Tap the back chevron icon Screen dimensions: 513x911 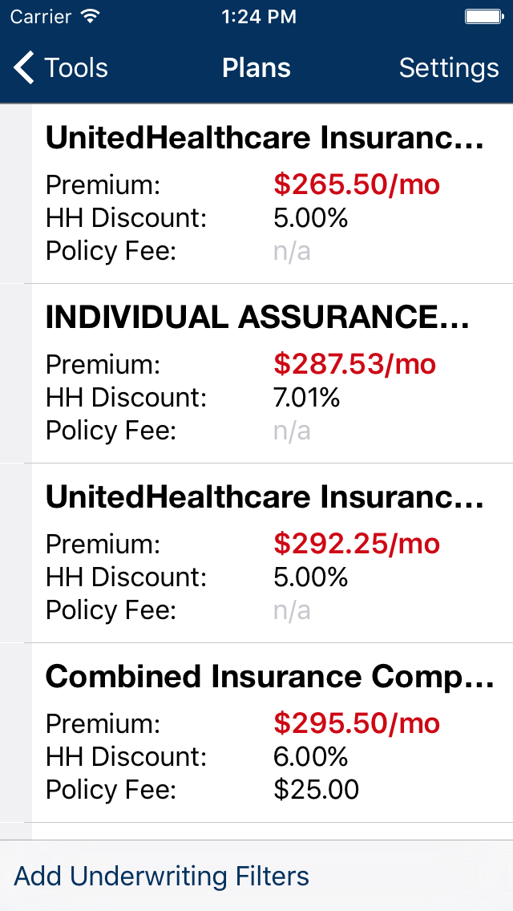pos(24,68)
